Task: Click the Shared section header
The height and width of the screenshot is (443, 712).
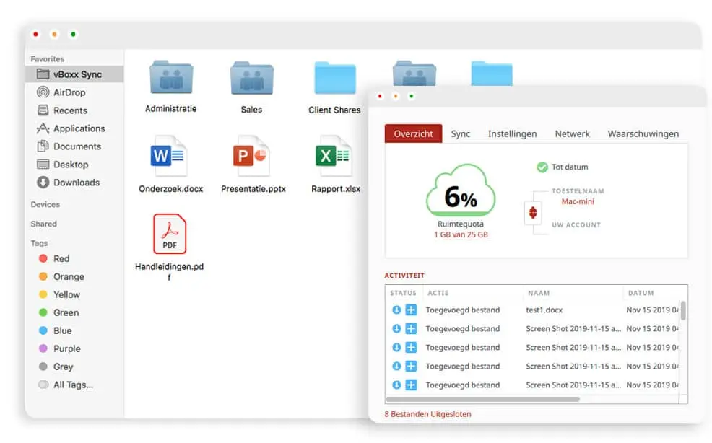Action: click(x=43, y=224)
